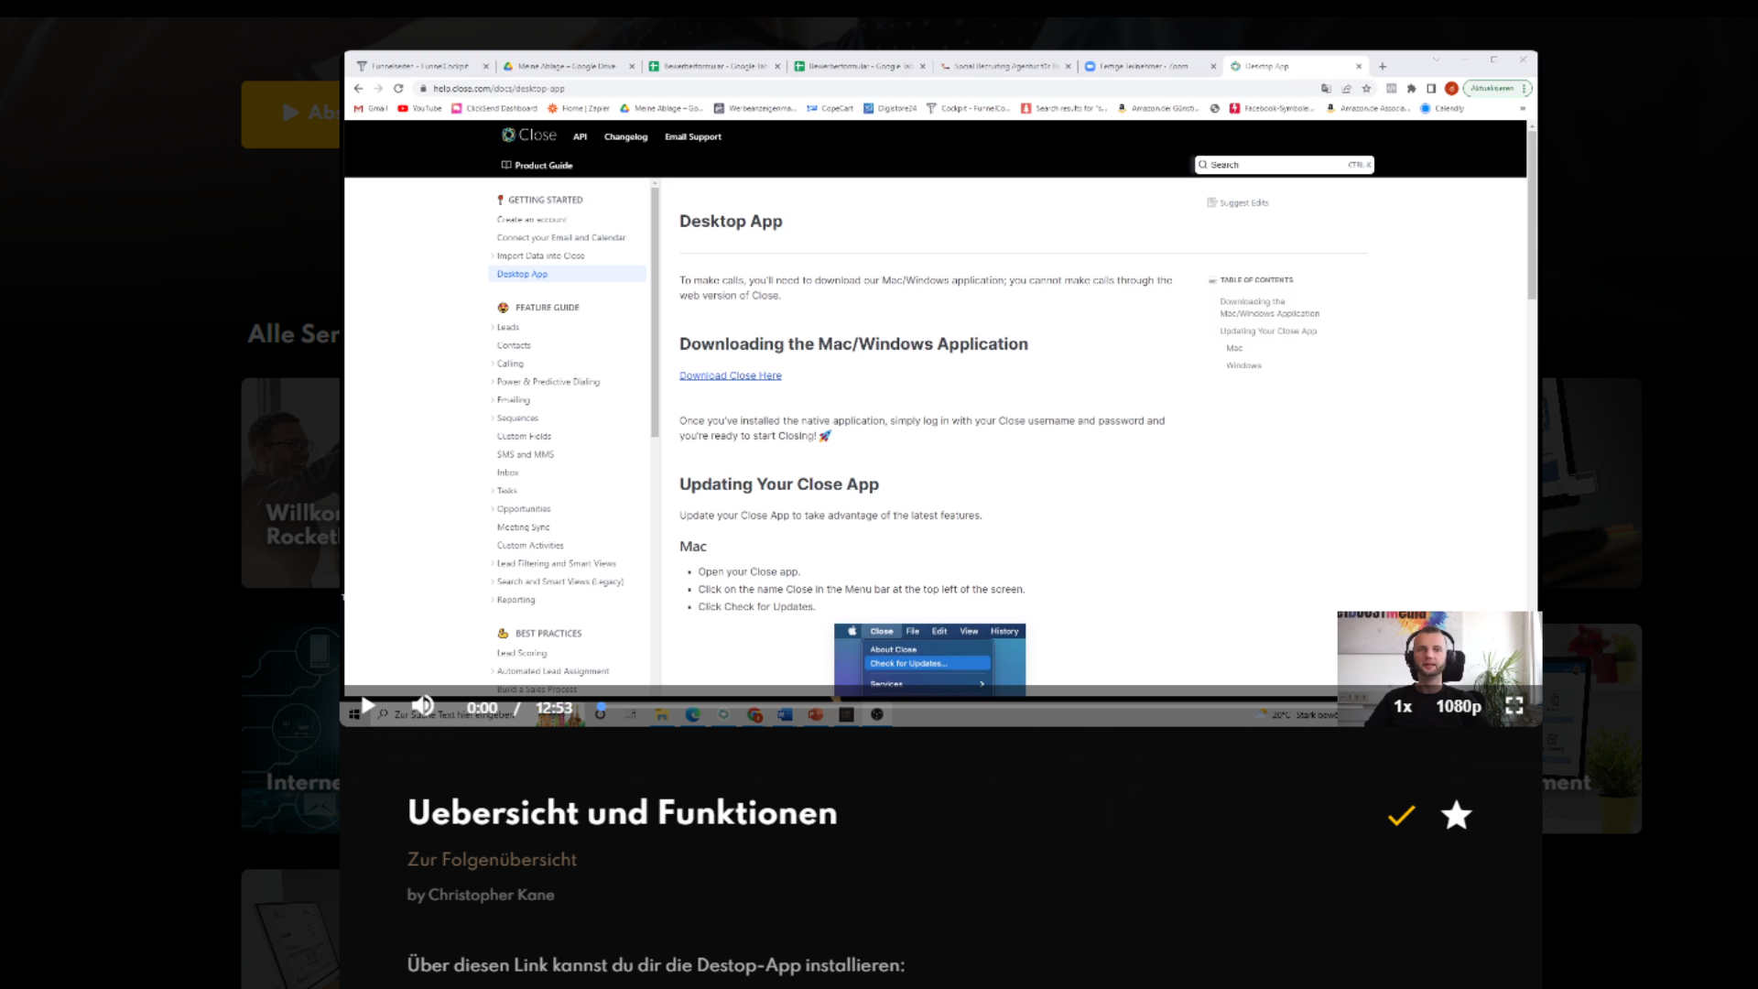Viewport: 1758px width, 989px height.
Task: Switch to the Meine Ablage – Google Drive tab
Action: point(568,66)
